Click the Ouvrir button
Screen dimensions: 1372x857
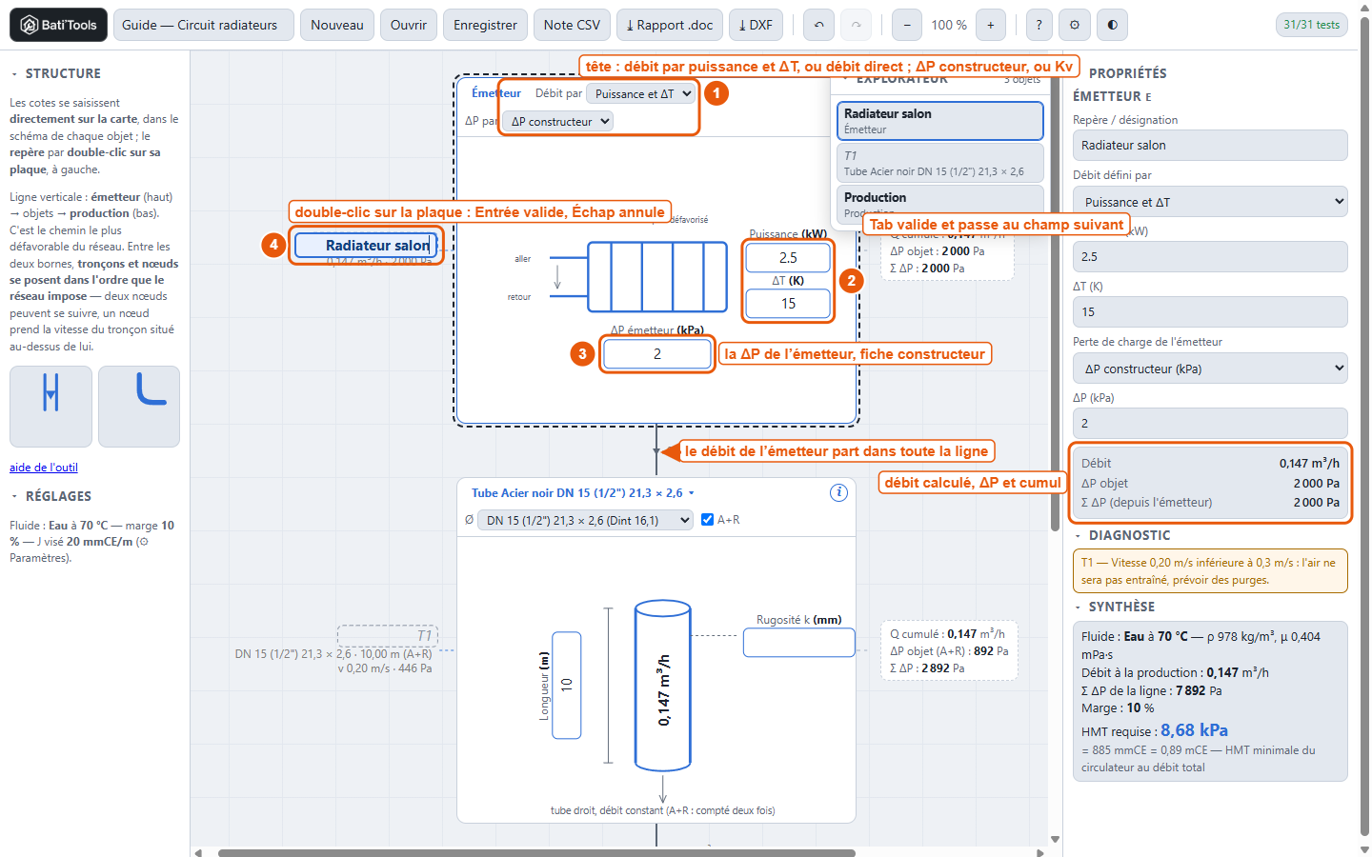[x=409, y=25]
